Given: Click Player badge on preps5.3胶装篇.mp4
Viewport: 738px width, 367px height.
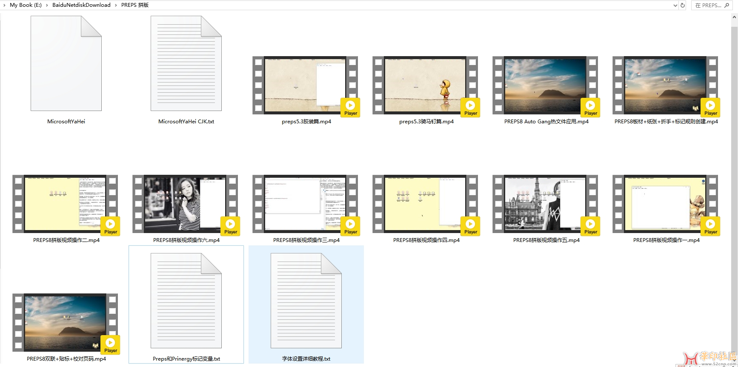Looking at the screenshot, I should [350, 108].
